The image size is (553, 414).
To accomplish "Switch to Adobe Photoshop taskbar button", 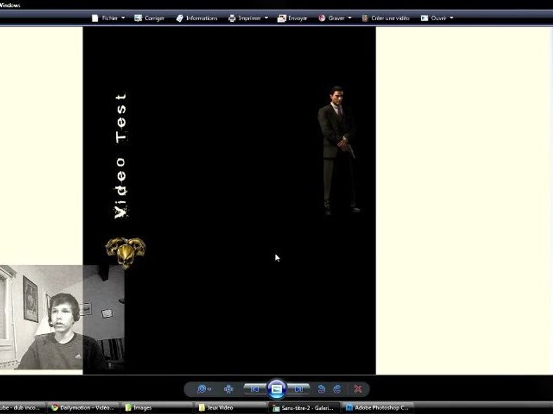I will 377,408.
